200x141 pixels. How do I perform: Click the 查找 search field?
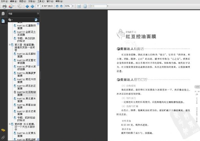click(98, 6)
